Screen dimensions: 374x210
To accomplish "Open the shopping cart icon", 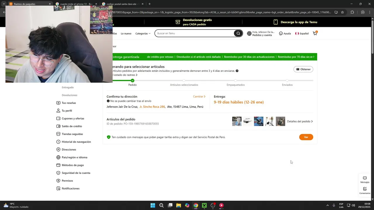I will pyautogui.click(x=315, y=33).
